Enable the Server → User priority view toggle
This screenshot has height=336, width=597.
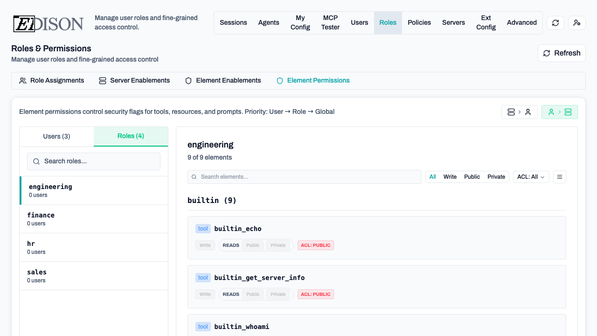click(520, 112)
